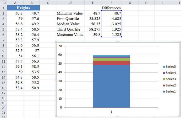Screen dimensions: 181x118
Task: Click the Series1 legend entry
Action: point(169,91)
